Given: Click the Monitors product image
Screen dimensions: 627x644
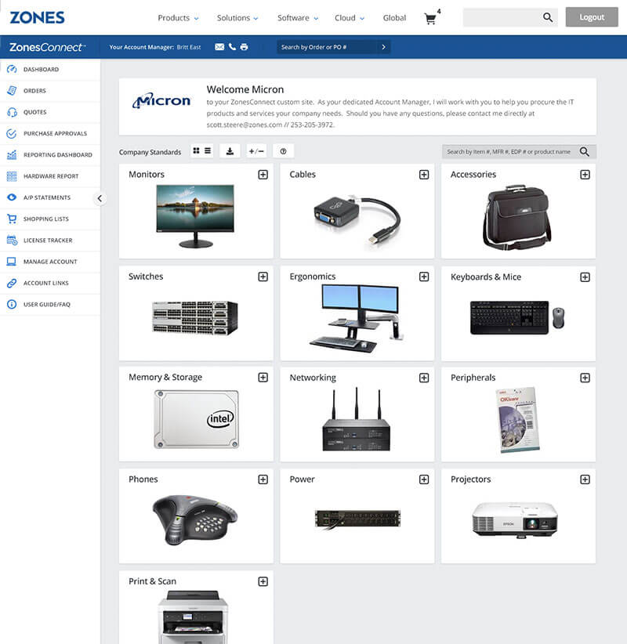Looking at the screenshot, I should [196, 216].
